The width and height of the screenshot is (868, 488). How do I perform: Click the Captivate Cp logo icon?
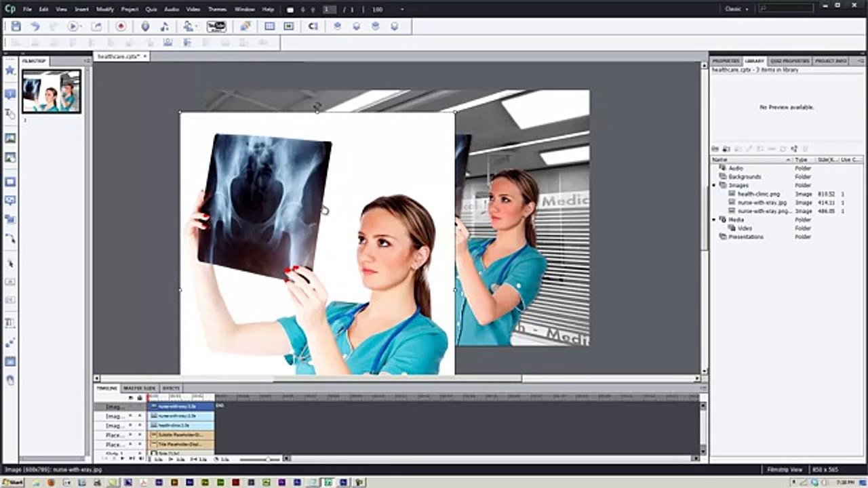9,9
